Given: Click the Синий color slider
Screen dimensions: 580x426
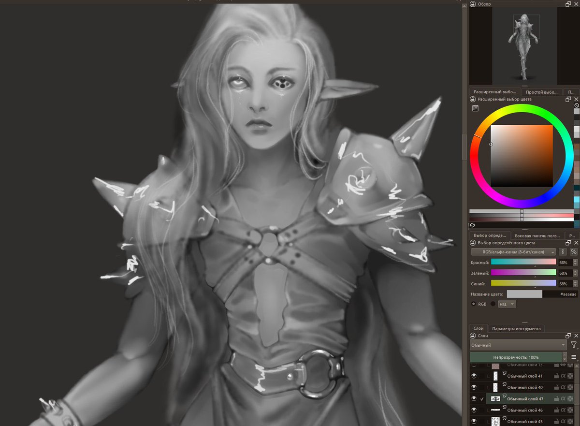Looking at the screenshot, I should pyautogui.click(x=523, y=283).
